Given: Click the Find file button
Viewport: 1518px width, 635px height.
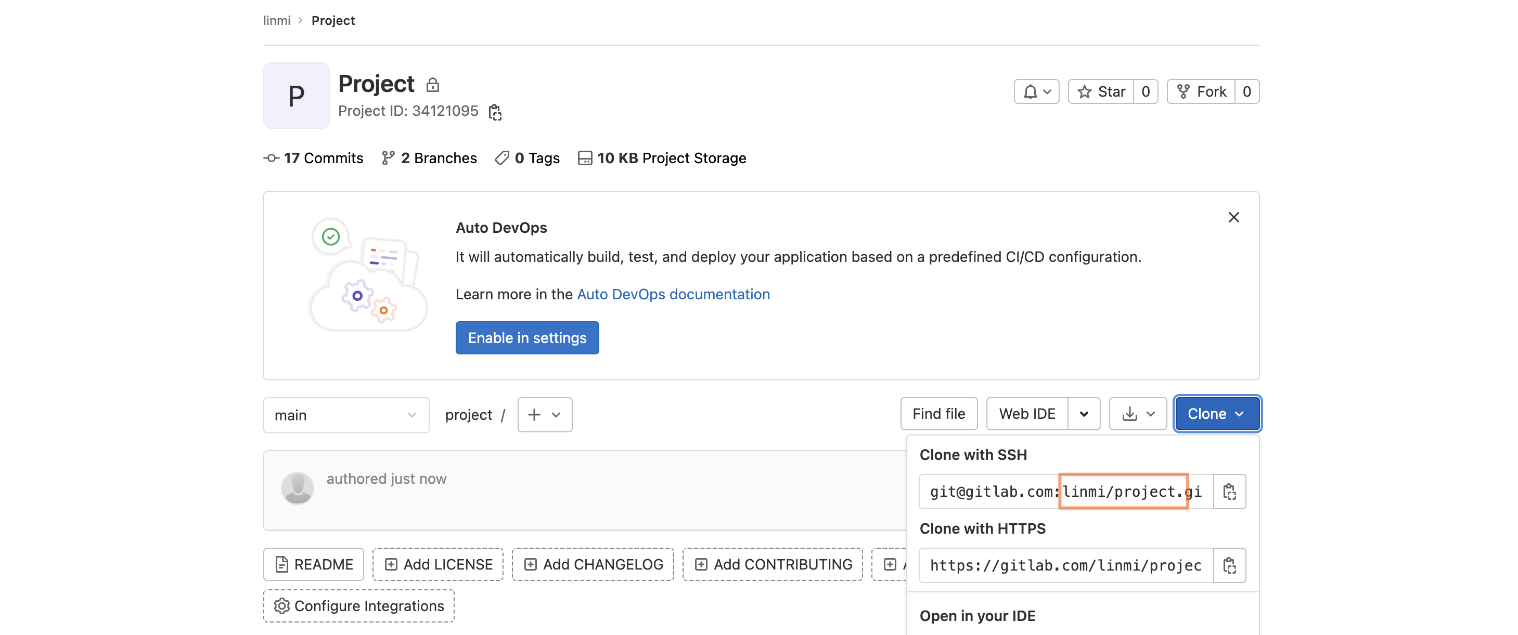Looking at the screenshot, I should pos(938,414).
